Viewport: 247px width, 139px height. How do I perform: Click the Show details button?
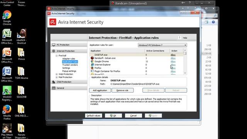click(153, 90)
